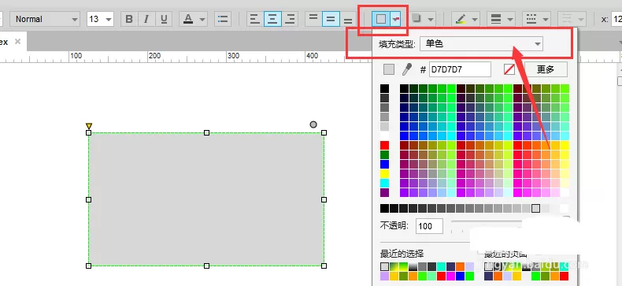Click the yellow corner-radius triangle handle
Image resolution: width=622 pixels, height=286 pixels.
(89, 126)
